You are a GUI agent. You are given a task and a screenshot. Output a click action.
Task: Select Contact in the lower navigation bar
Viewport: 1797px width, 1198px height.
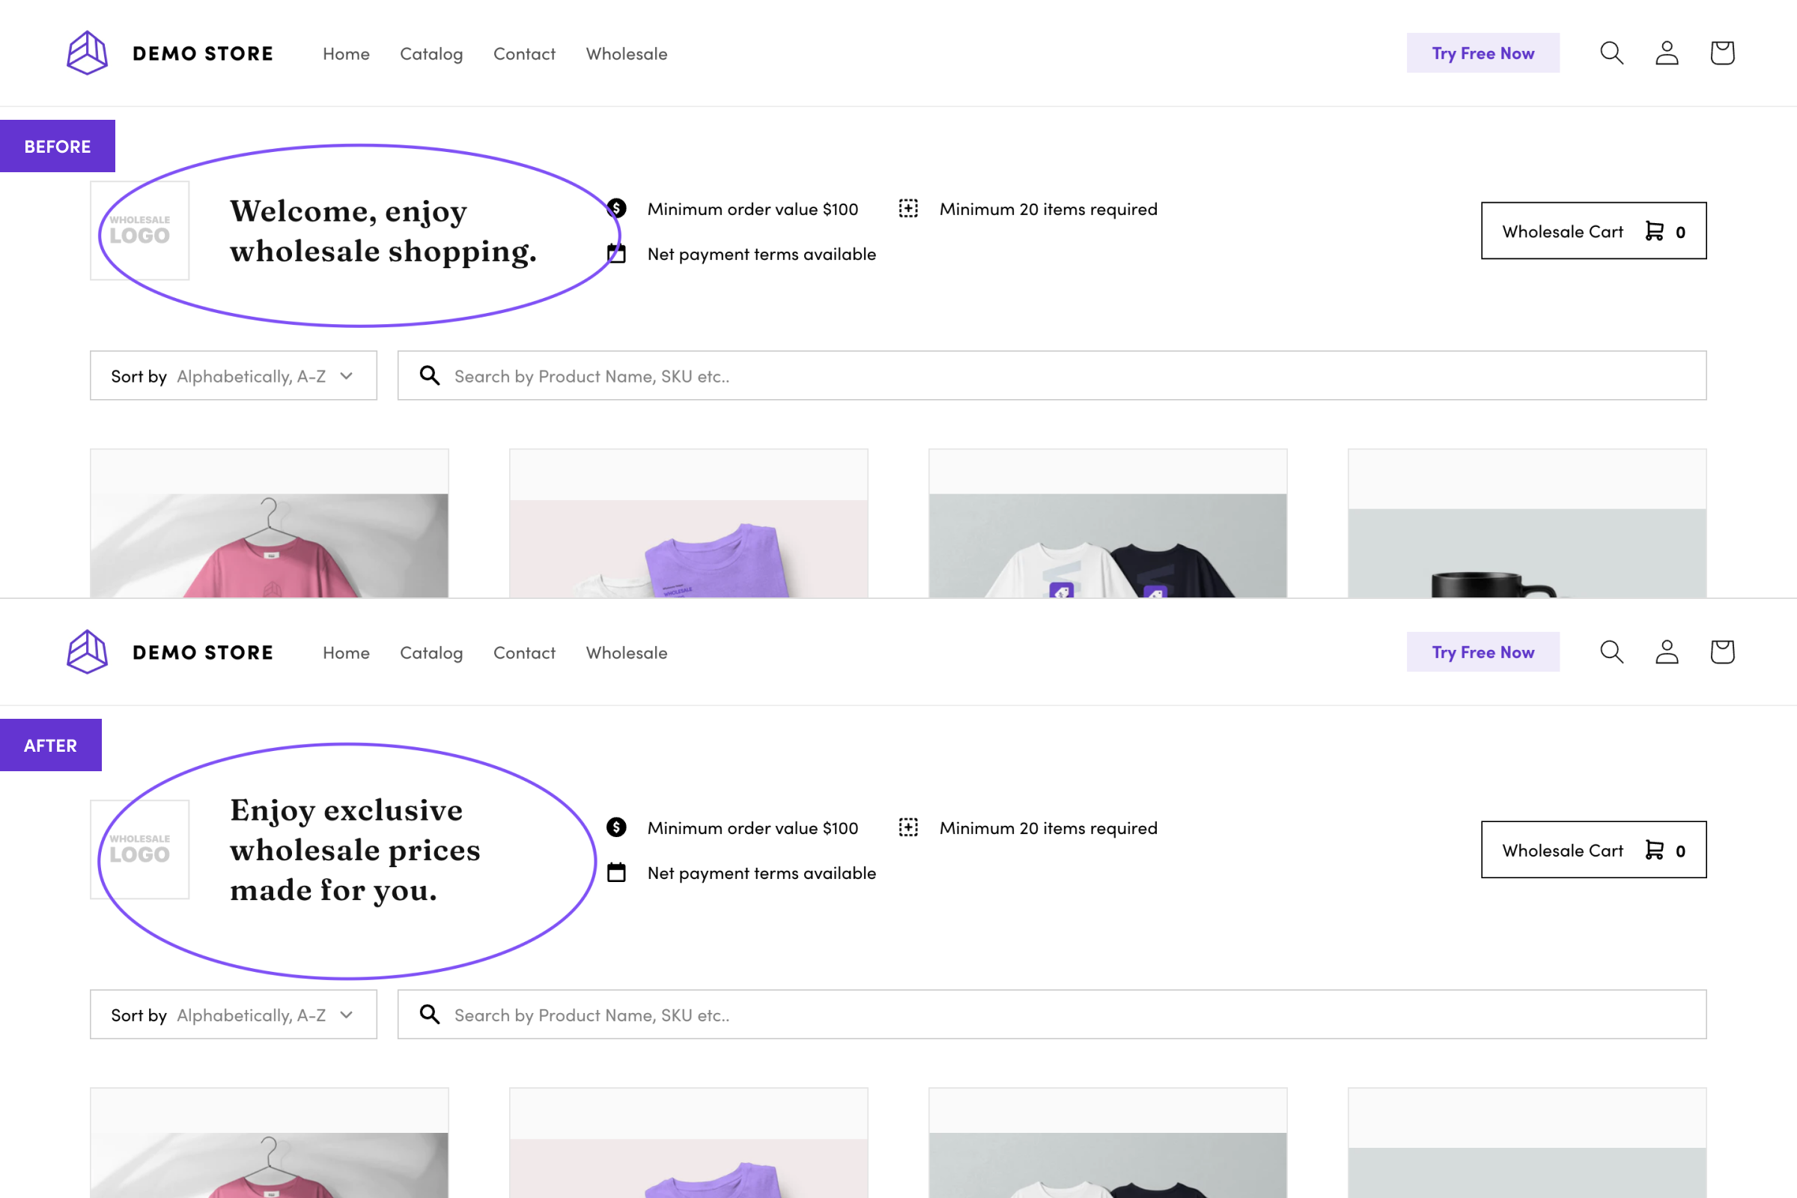(524, 652)
